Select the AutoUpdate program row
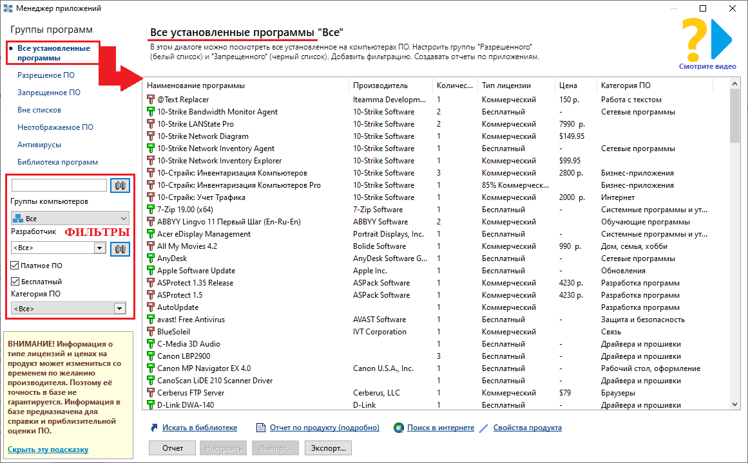Viewport: 748px width, 463px height. pyautogui.click(x=436, y=307)
